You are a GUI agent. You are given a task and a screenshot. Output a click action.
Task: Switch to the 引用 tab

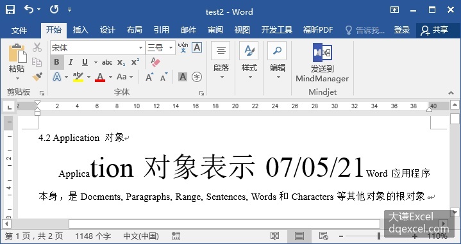(x=162, y=30)
